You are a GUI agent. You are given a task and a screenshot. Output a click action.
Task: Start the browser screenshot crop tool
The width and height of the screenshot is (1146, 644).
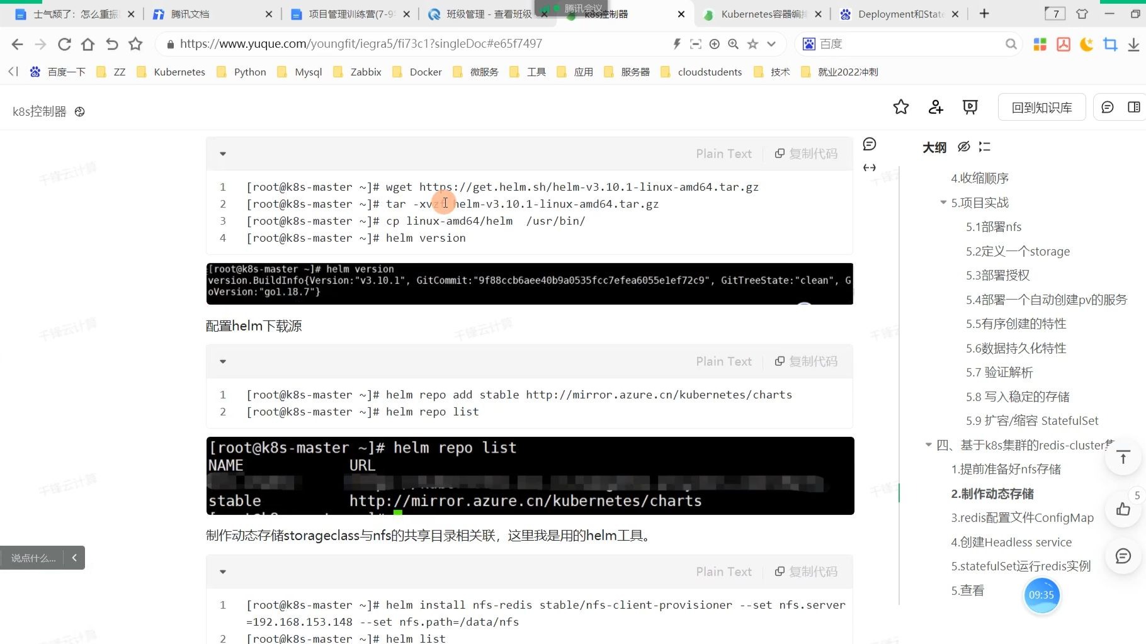click(x=1110, y=44)
